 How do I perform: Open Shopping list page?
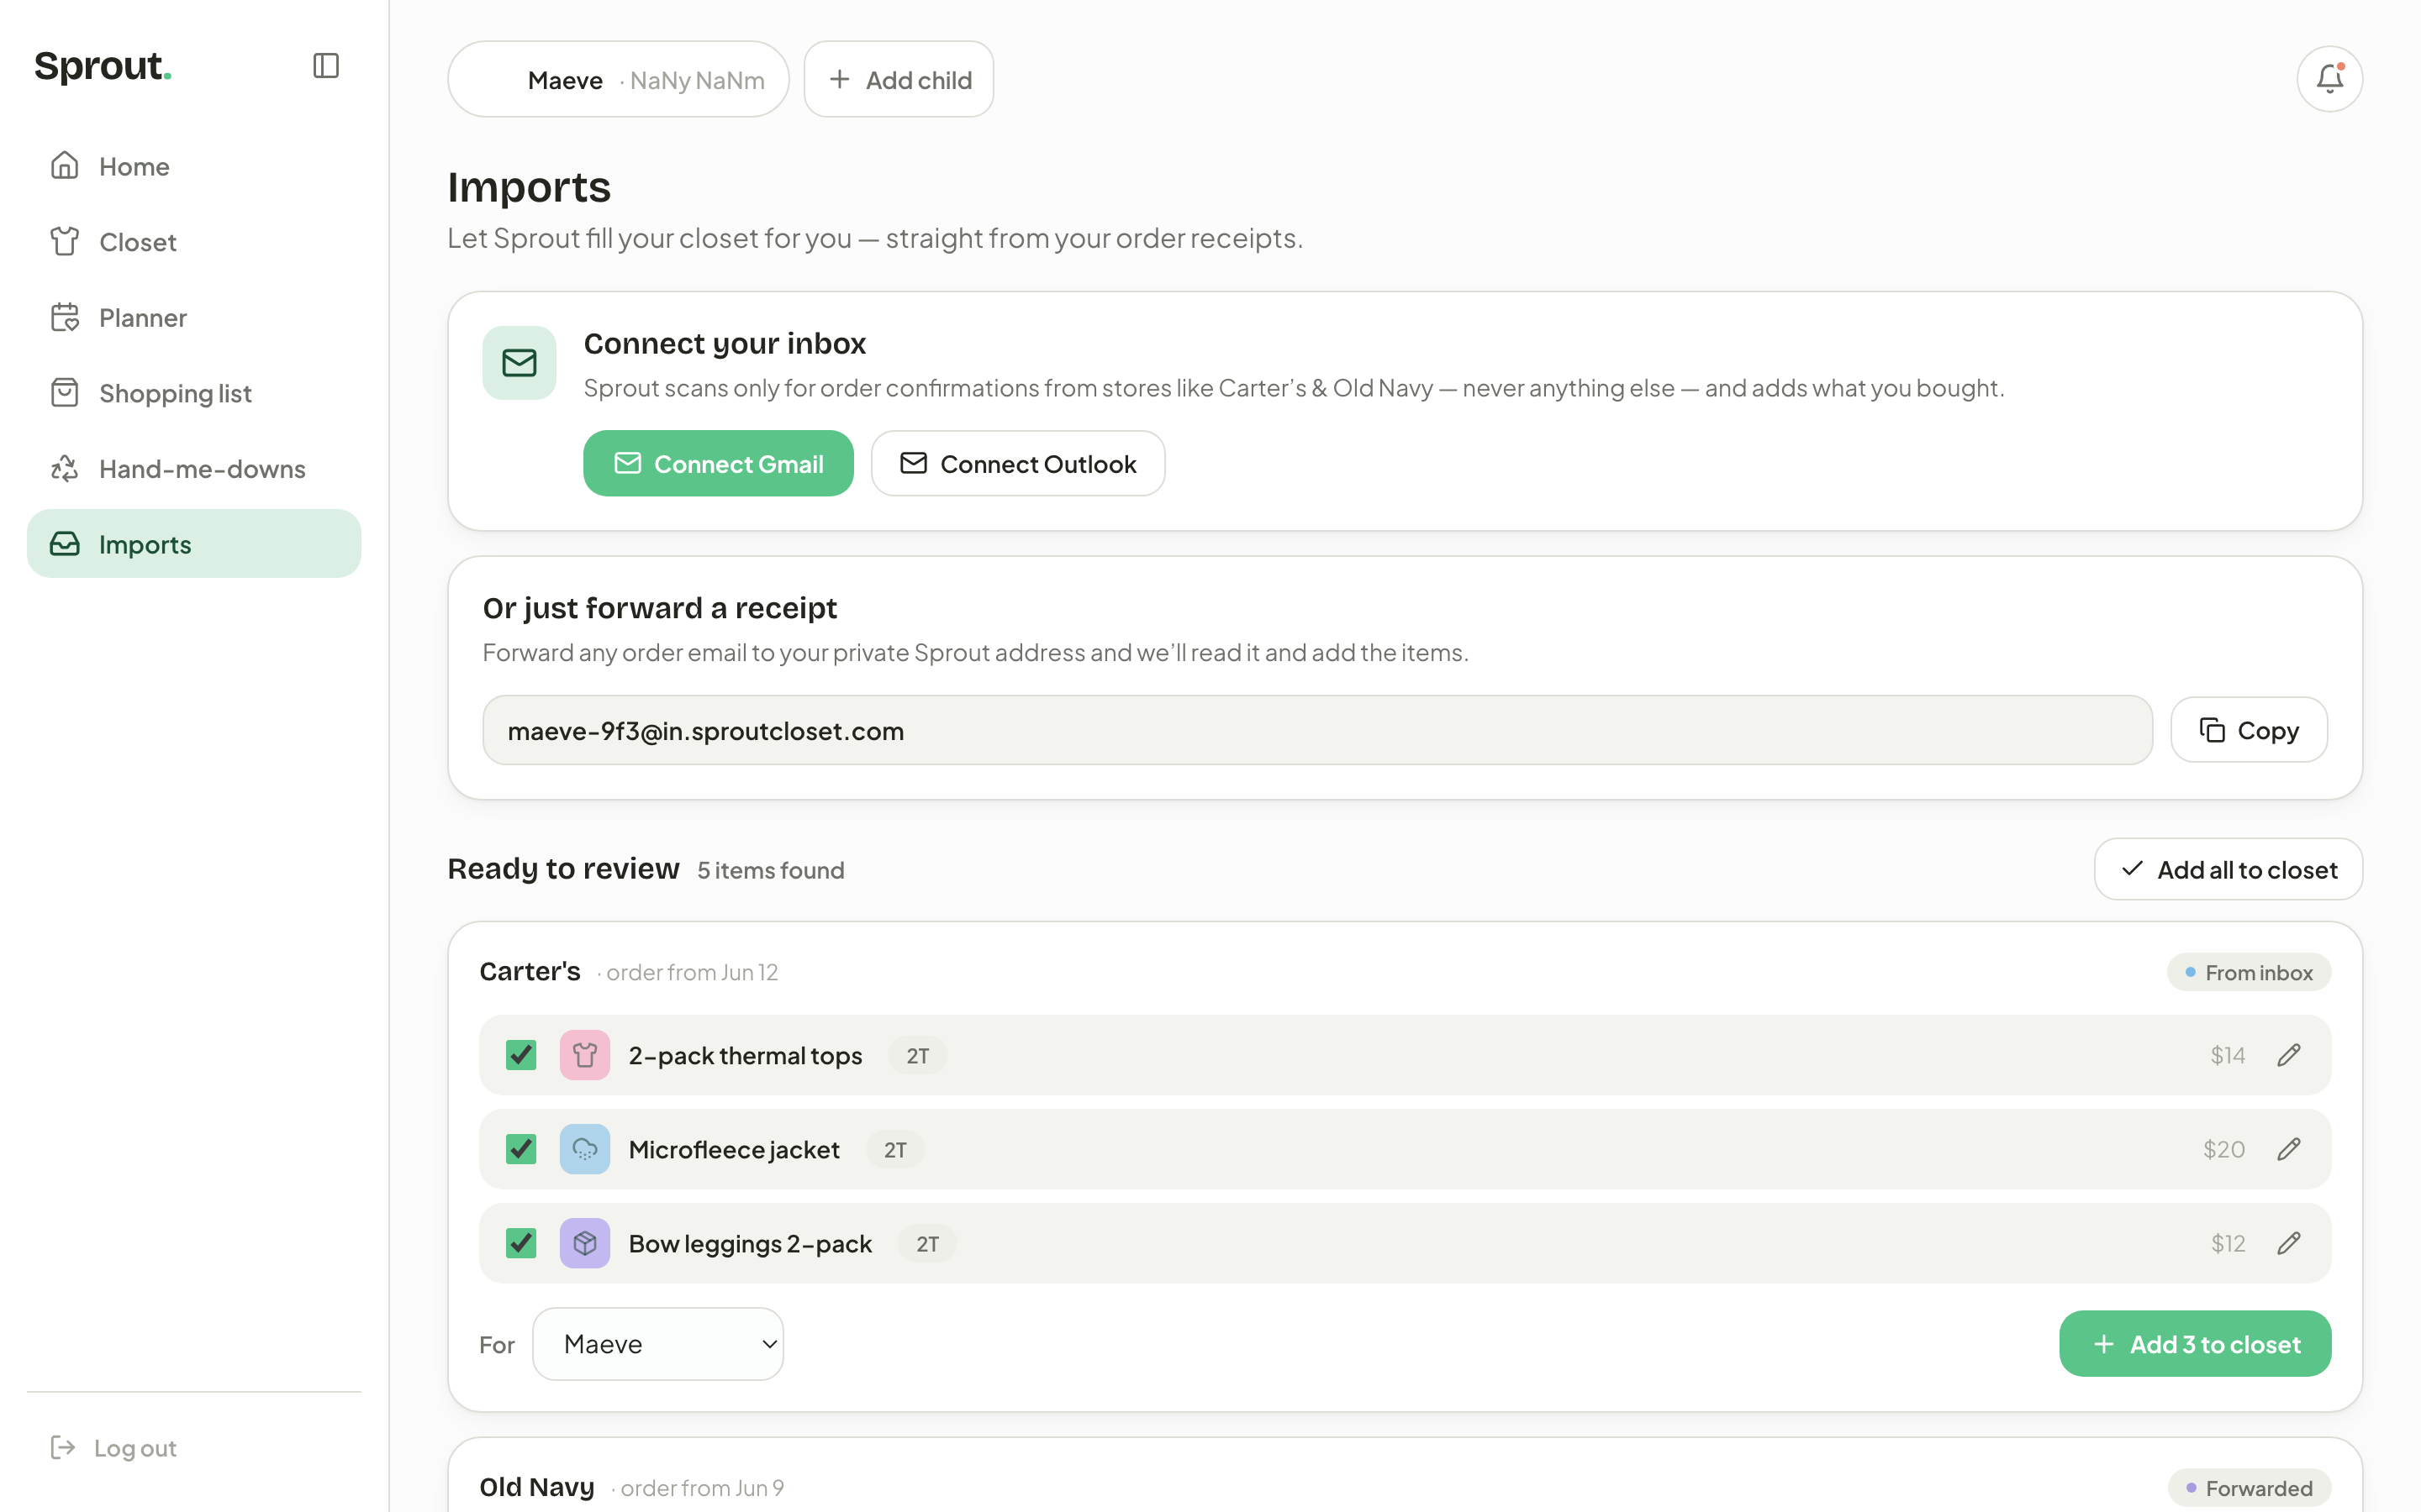click(x=194, y=393)
